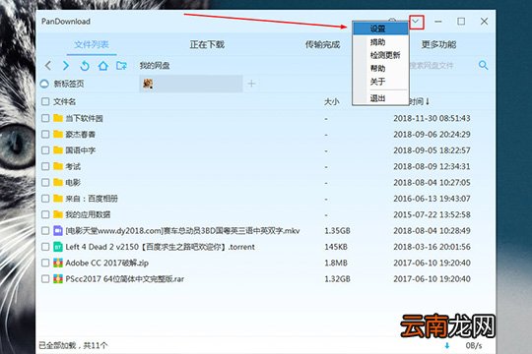Click the folder icon of 考试
The width and height of the screenshot is (532, 354).
pos(58,166)
